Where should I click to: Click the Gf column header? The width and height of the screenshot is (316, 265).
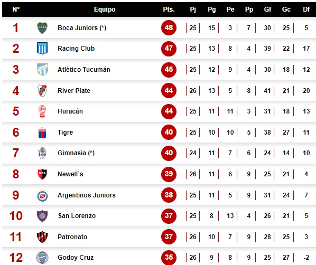(267, 10)
